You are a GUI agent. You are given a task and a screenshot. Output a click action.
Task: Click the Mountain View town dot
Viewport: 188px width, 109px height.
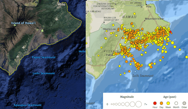click(145, 21)
